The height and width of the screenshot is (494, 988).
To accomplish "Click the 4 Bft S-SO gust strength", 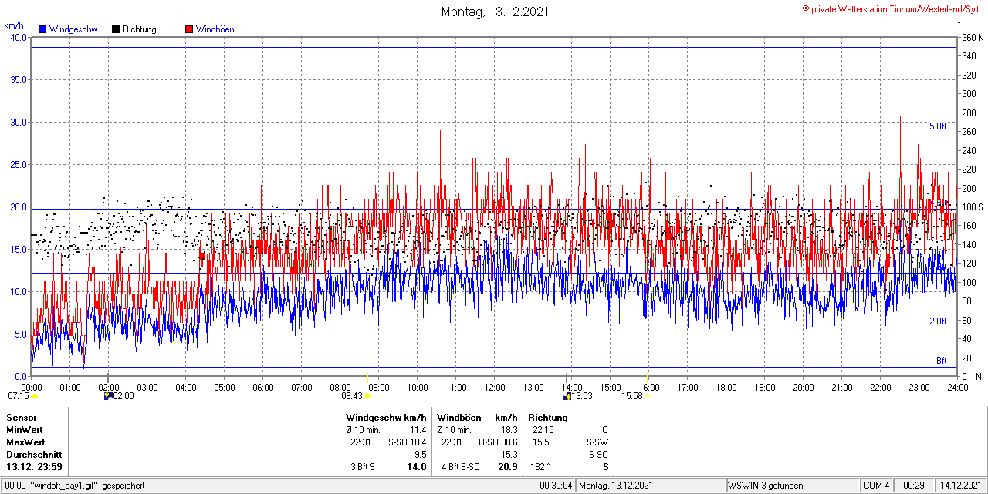I will tap(461, 467).
